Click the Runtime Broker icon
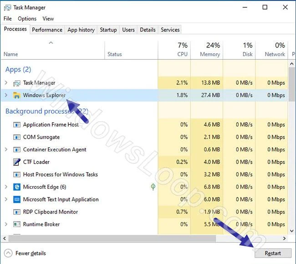The image size is (296, 264). point(17,224)
